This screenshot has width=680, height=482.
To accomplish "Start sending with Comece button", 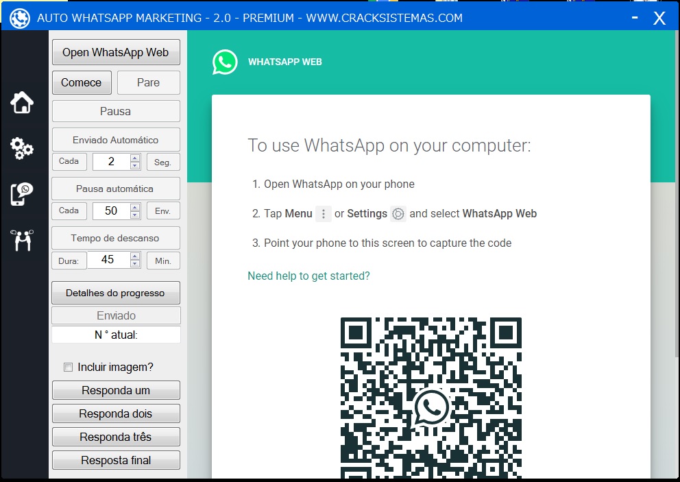I will point(82,82).
